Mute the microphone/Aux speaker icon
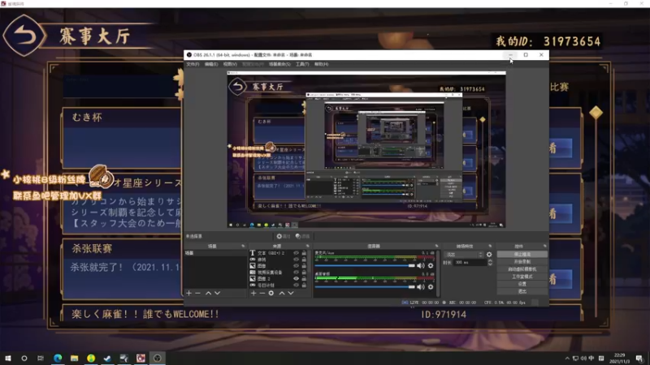The width and height of the screenshot is (650, 365). click(421, 266)
